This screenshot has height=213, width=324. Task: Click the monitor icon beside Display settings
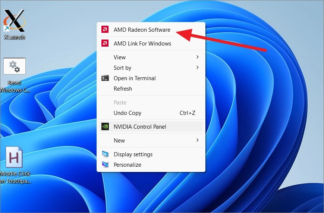[105, 154]
